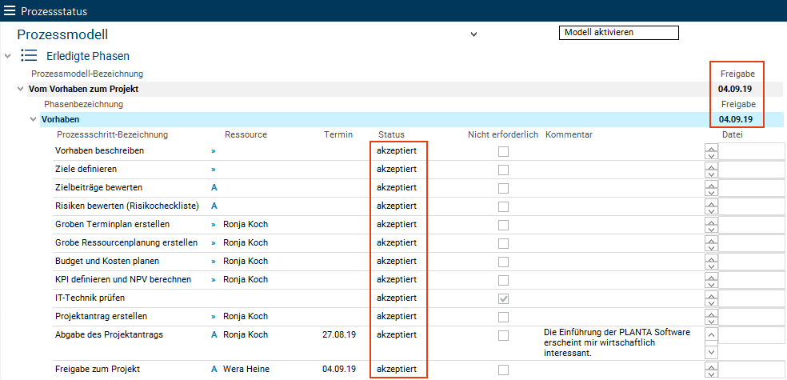Click the Datei field for Ziele definieren
Viewport: 787px width, 380px height.
pos(752,170)
